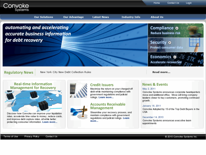206x155 pixels.
Task: Click Real-time Information Management for Recovery heading
Action: [33, 86]
